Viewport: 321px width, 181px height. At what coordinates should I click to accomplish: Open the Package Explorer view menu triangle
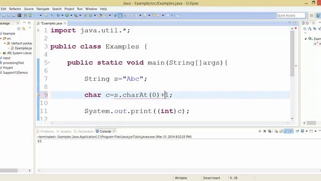point(30,28)
